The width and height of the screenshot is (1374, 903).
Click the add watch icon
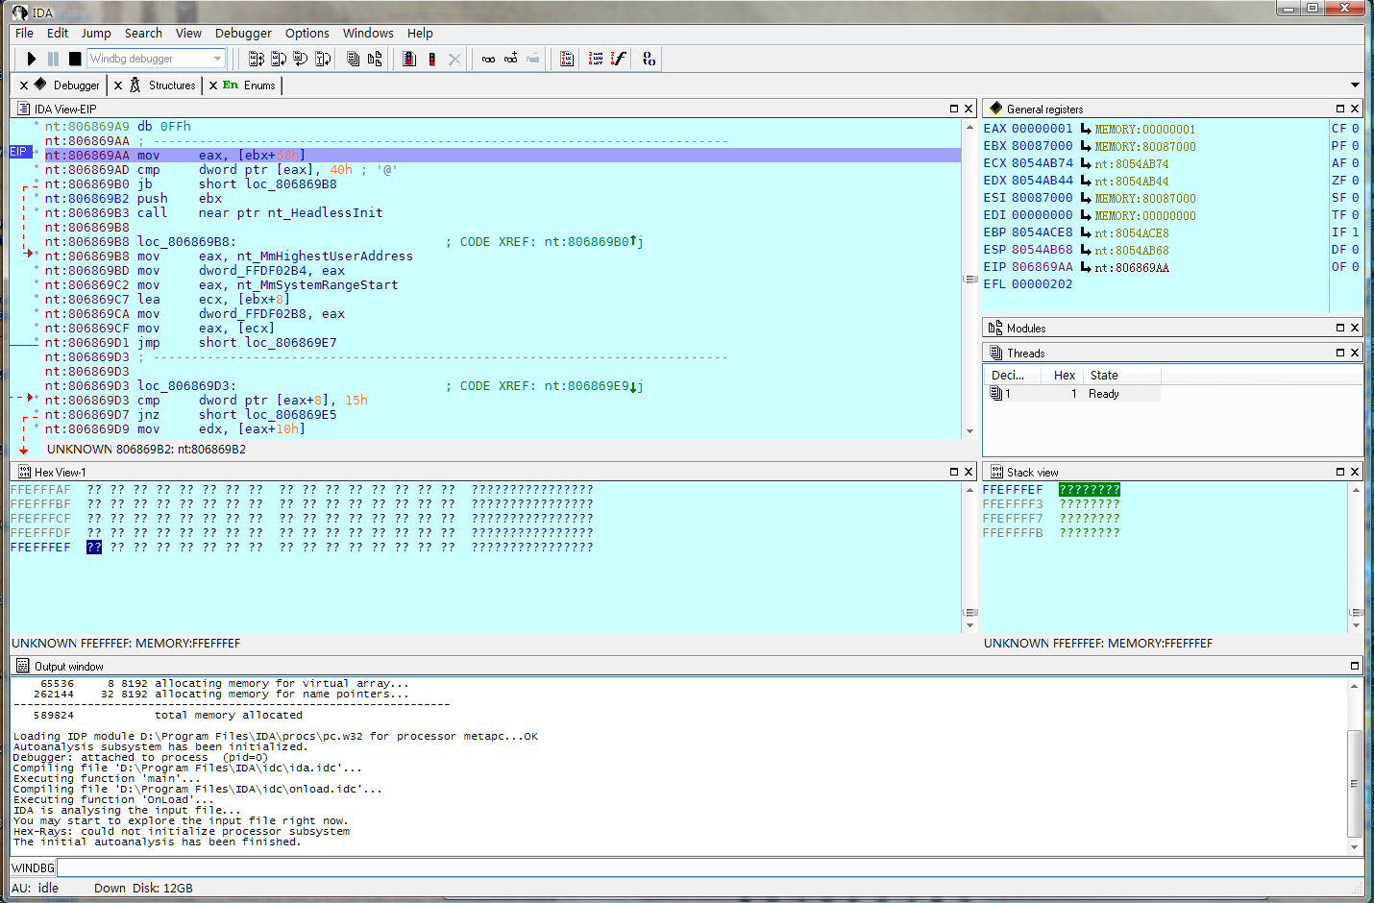[510, 59]
